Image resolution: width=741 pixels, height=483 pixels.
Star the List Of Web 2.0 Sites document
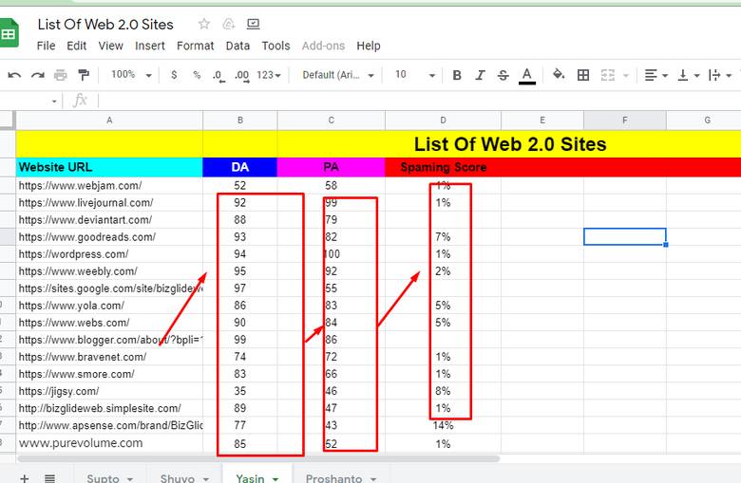203,24
